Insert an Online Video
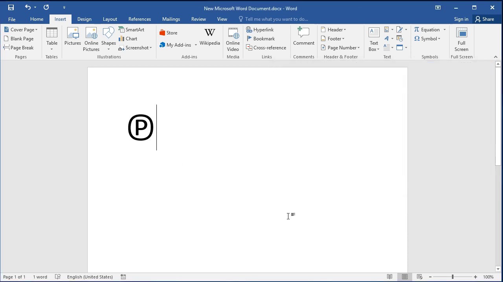The image size is (503, 282). point(233,39)
